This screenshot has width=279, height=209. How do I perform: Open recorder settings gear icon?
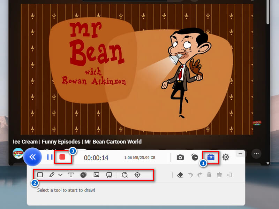coord(226,157)
